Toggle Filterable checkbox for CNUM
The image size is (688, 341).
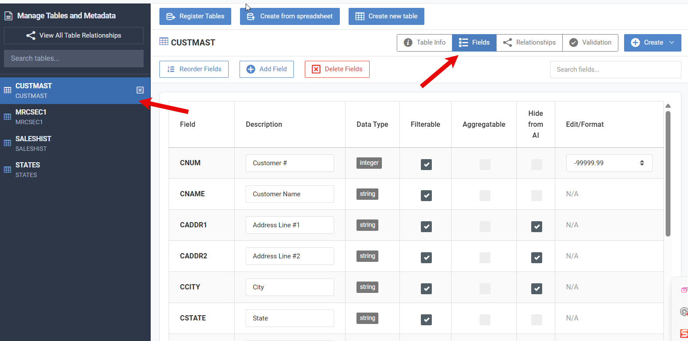point(427,164)
